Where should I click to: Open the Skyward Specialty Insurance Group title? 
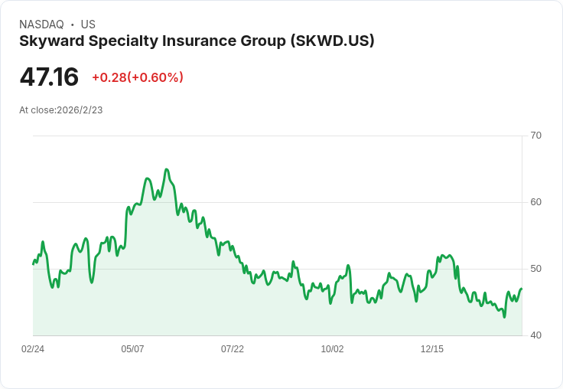click(197, 41)
